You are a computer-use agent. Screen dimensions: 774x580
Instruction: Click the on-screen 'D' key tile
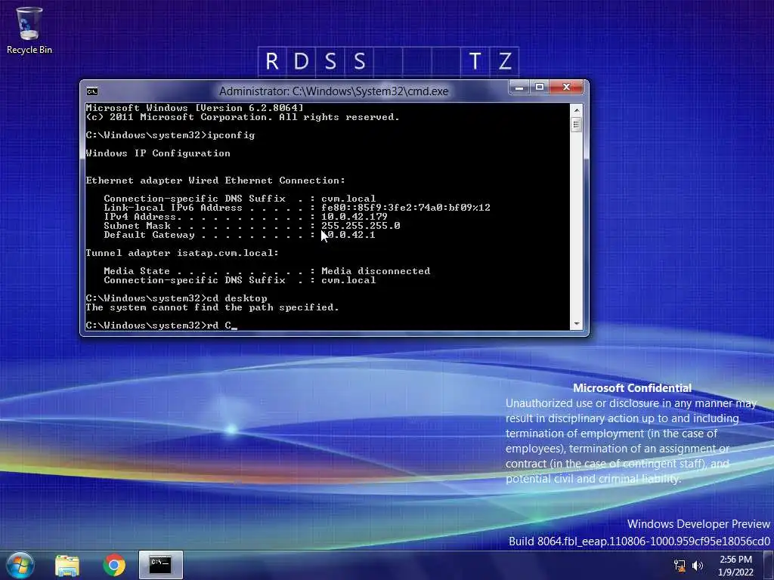coord(301,62)
